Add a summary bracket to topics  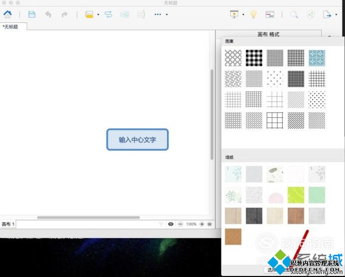pos(141,15)
